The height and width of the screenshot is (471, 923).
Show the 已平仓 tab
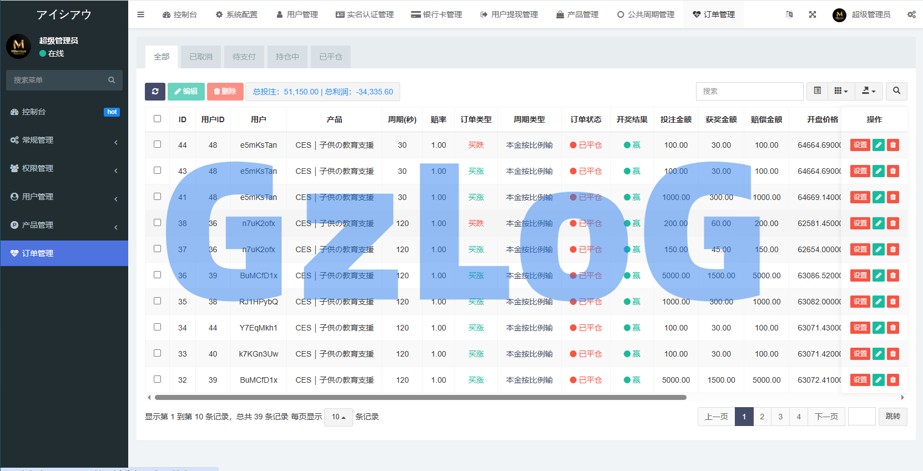click(331, 57)
